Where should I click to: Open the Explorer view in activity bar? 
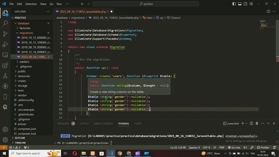pyautogui.click(x=5, y=13)
